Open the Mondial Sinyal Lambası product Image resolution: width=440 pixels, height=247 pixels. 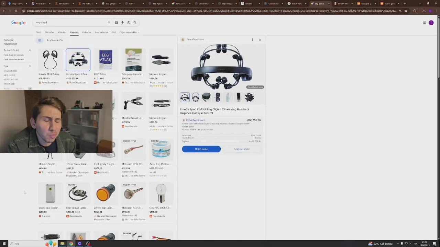[133, 110]
